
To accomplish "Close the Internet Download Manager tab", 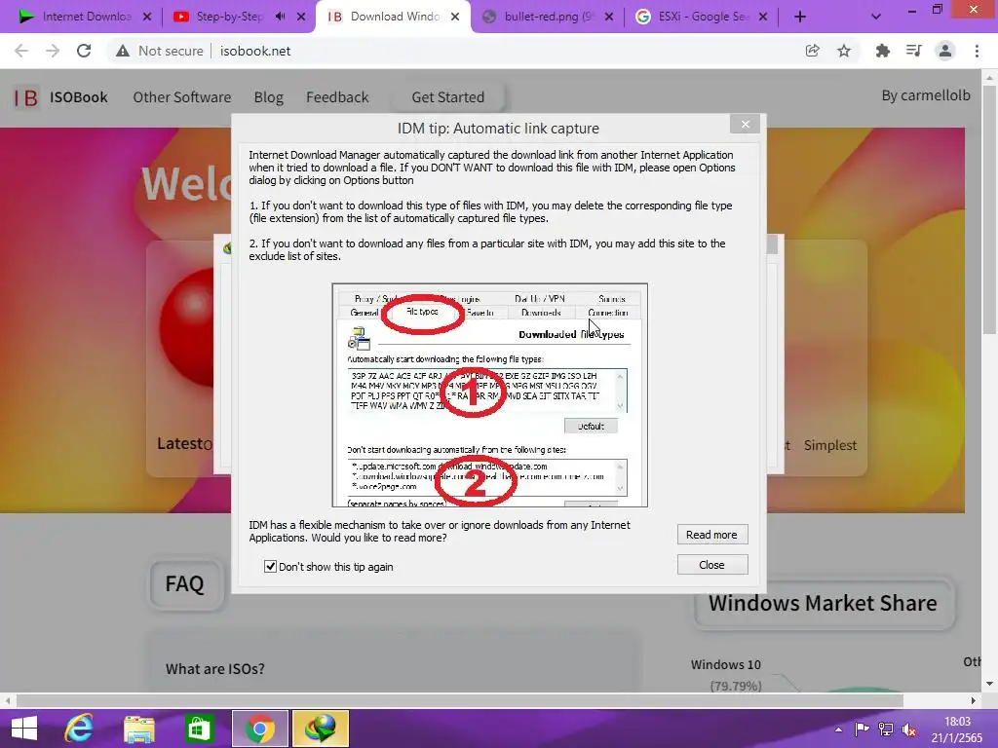I will [x=147, y=18].
